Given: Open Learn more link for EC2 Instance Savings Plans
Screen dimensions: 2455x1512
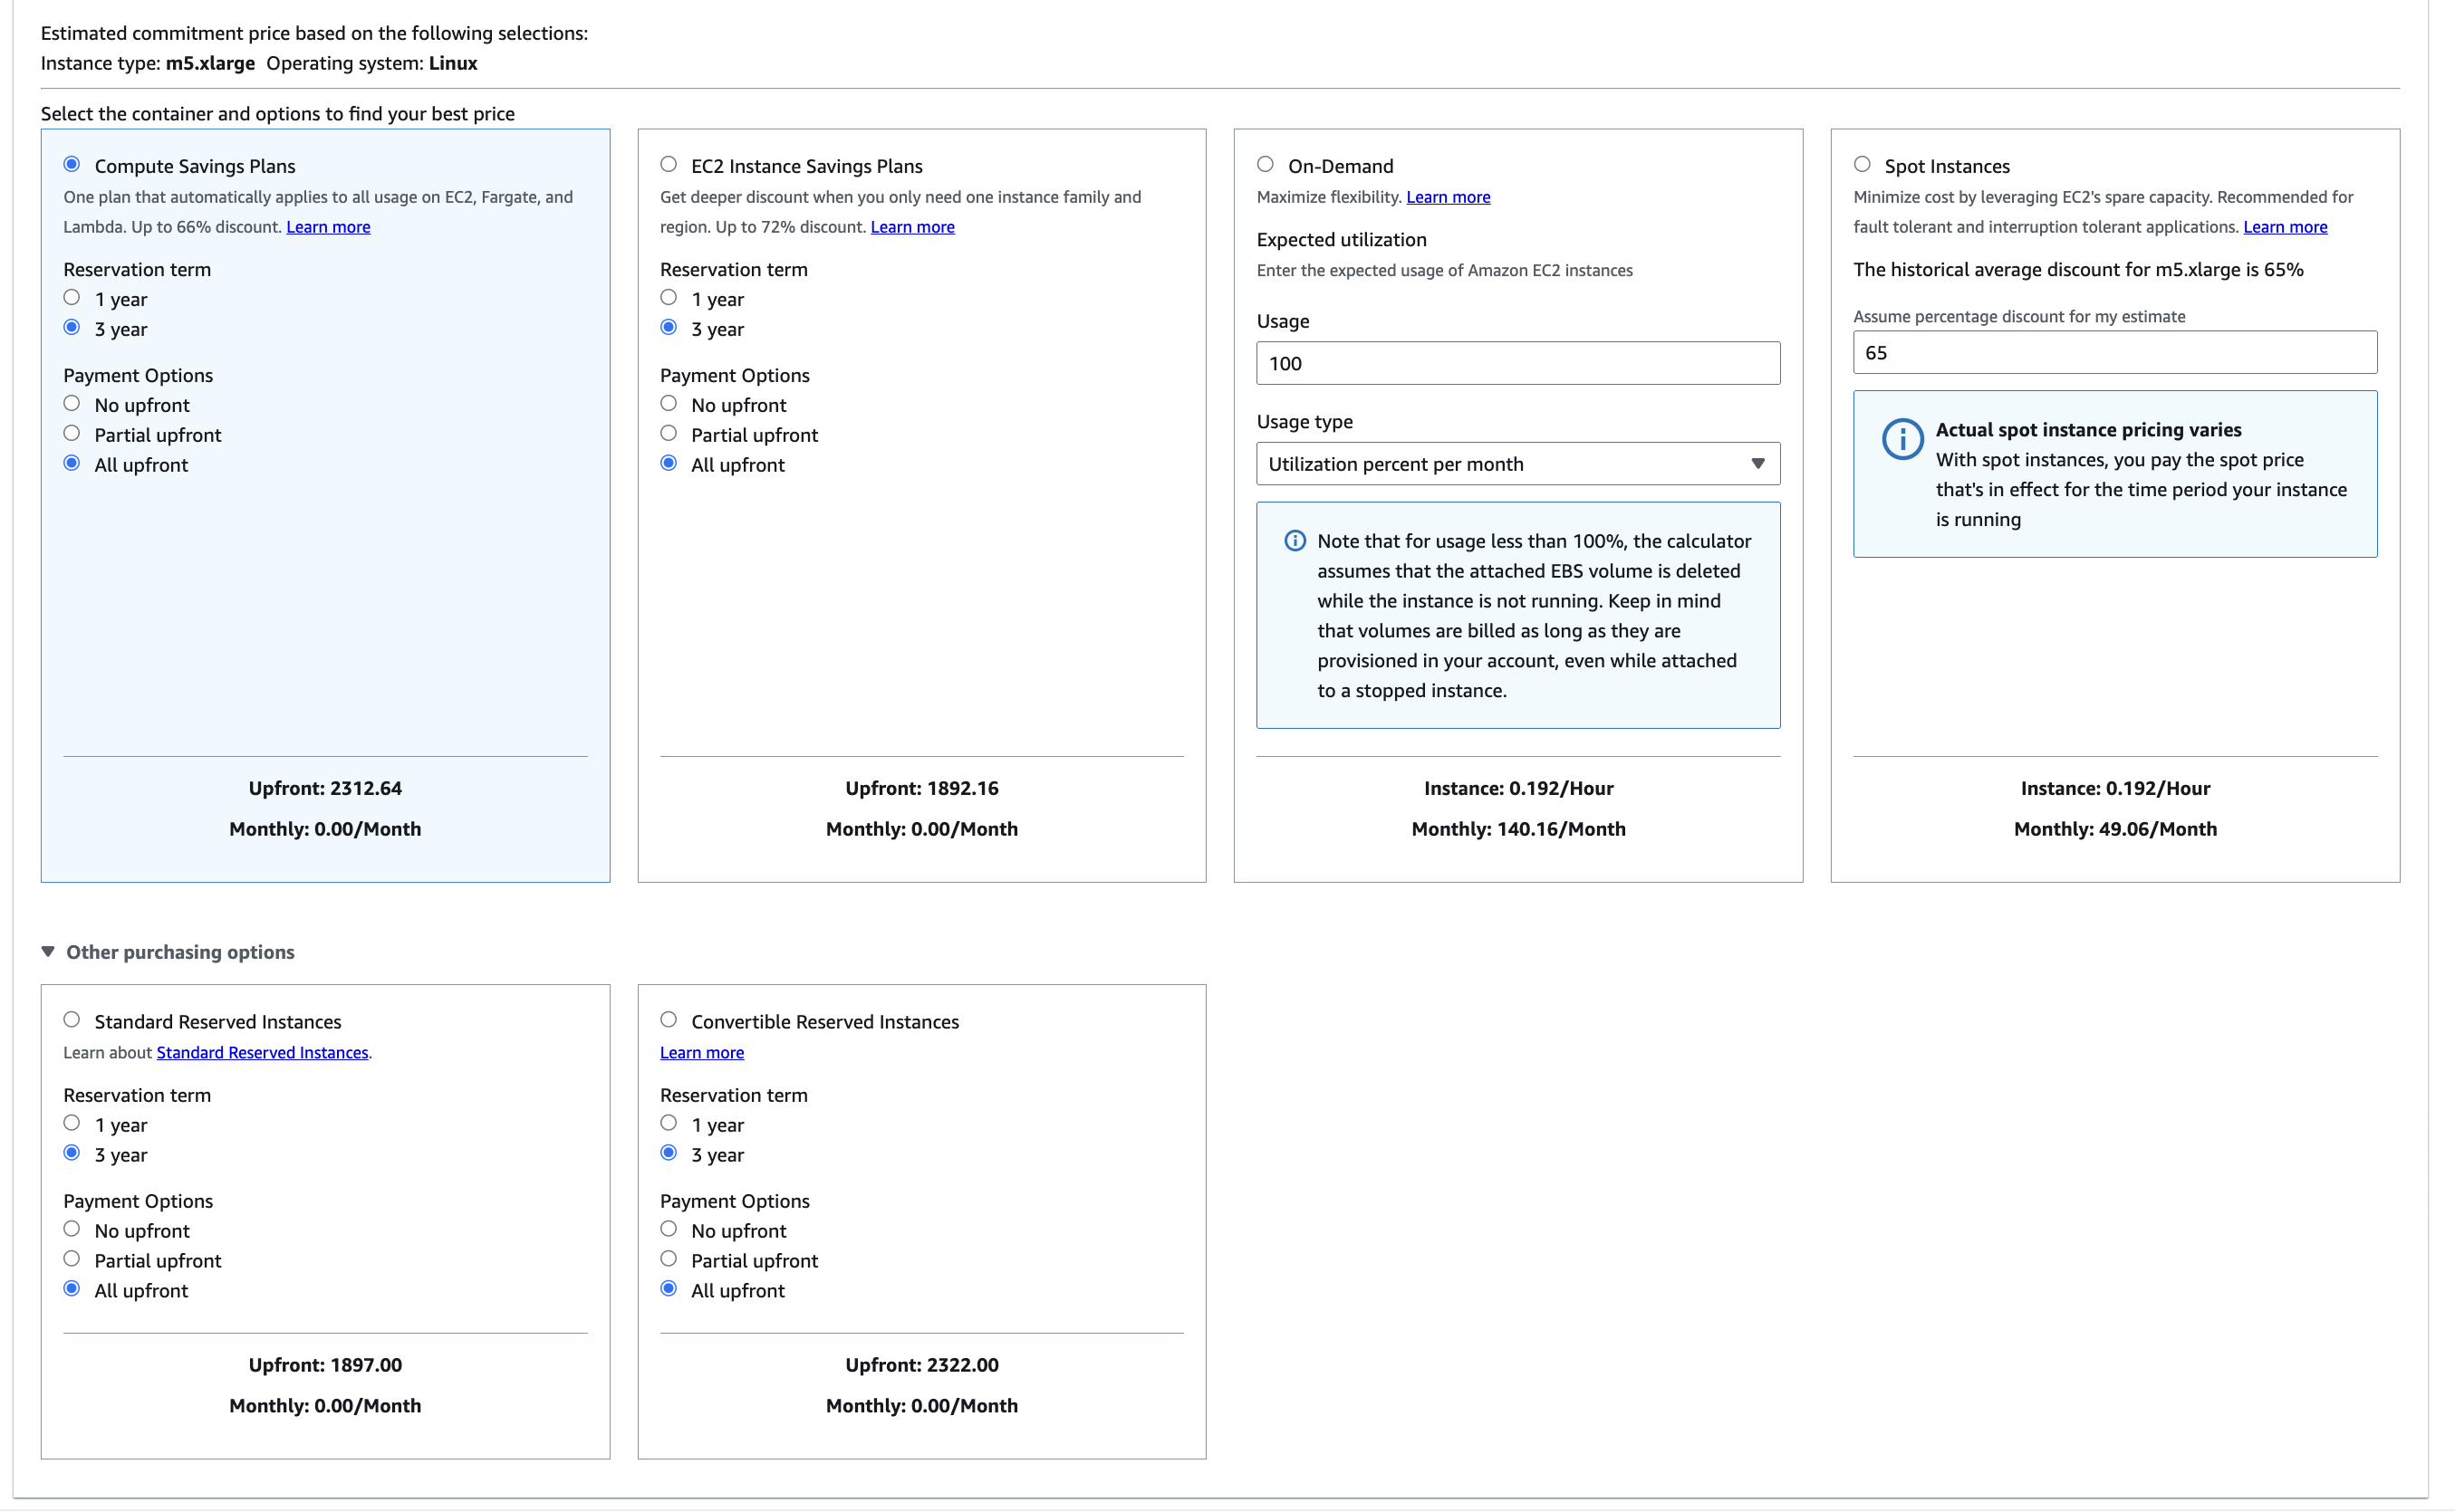Looking at the screenshot, I should click(912, 227).
